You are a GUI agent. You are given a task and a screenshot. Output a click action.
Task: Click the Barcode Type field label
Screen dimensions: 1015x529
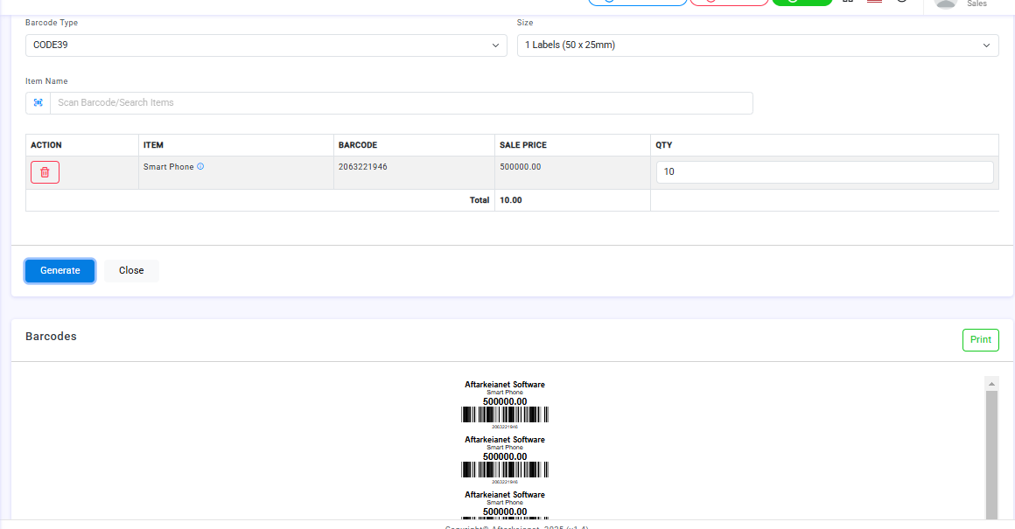[x=52, y=23]
